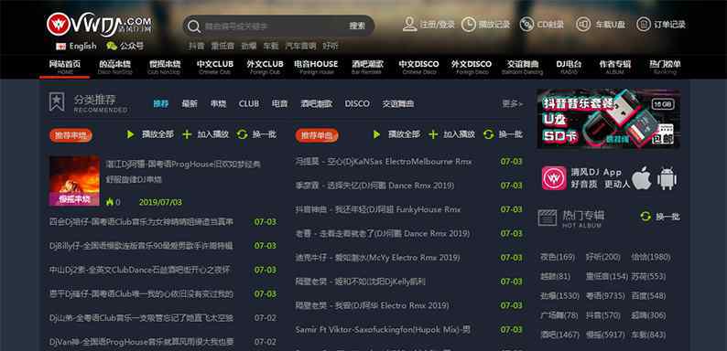Click the WeChat public account icon
Viewport: 727px width, 351px height.
[112, 46]
